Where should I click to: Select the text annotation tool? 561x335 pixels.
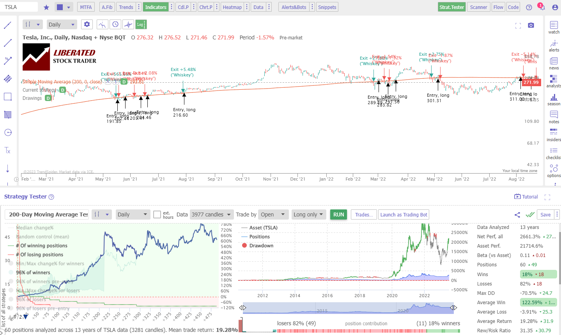click(8, 151)
